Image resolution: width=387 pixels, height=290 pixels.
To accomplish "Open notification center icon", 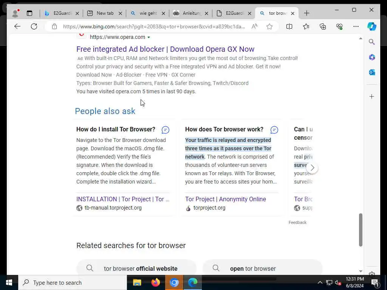I will coord(375,282).
